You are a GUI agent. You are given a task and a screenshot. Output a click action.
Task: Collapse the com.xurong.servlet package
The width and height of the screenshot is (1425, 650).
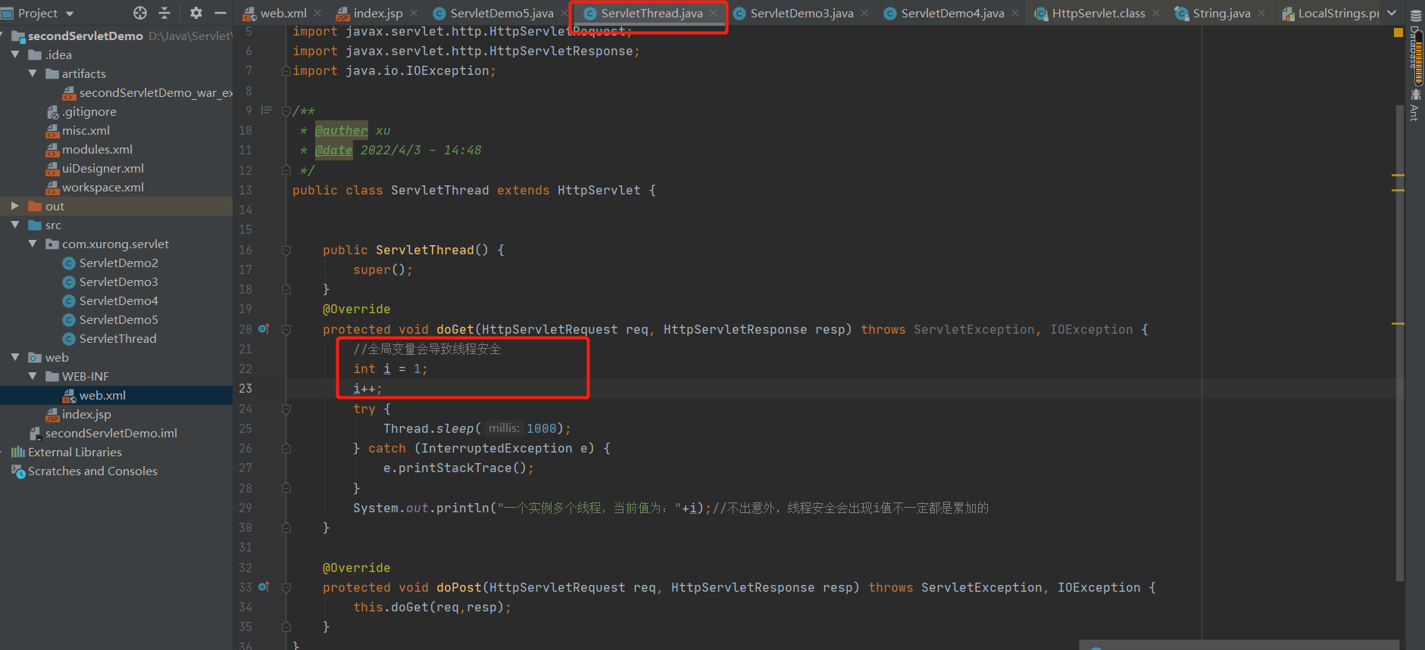pyautogui.click(x=33, y=244)
